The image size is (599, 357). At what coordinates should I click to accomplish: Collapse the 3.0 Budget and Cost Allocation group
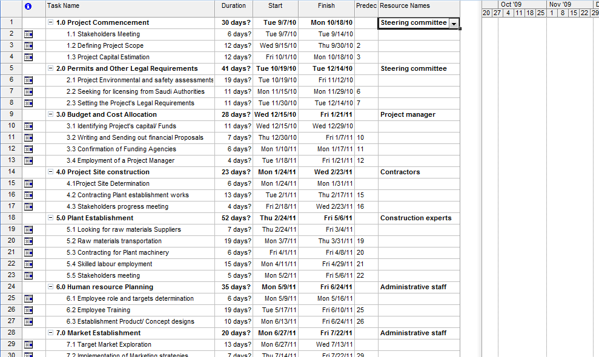click(x=50, y=115)
